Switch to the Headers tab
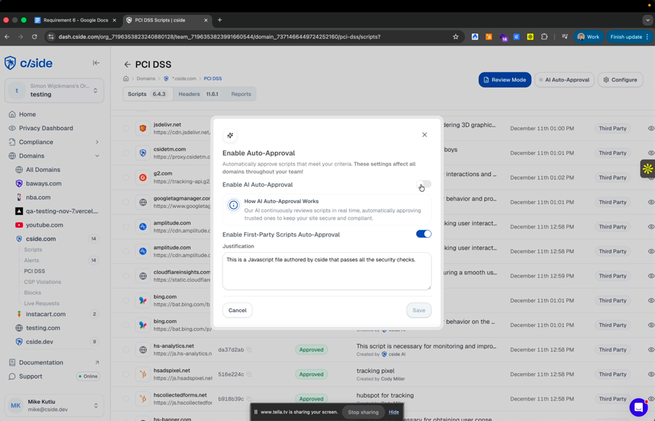Viewport: 655px width, 421px height. tap(189, 93)
